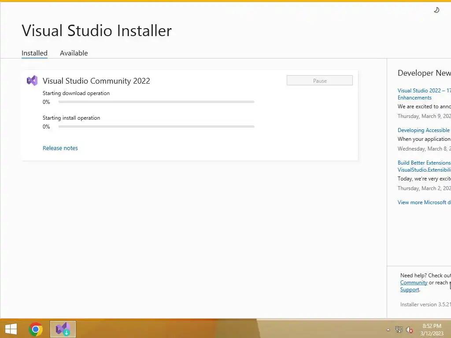Open View more Microsoft developer news link
The image size is (451, 338).
424,202
